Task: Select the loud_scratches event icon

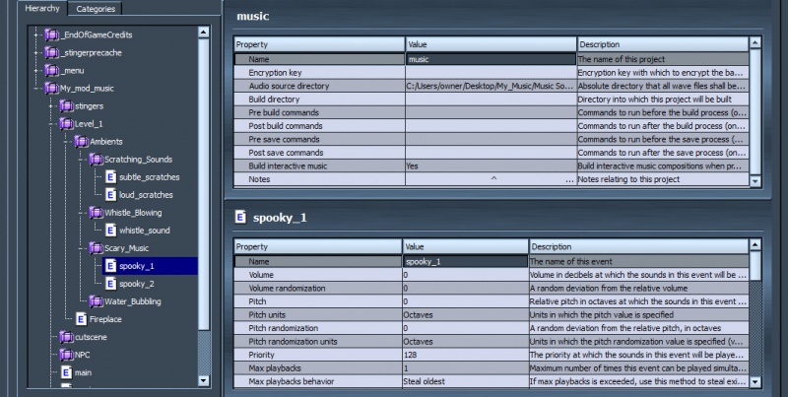Action: pyautogui.click(x=111, y=195)
